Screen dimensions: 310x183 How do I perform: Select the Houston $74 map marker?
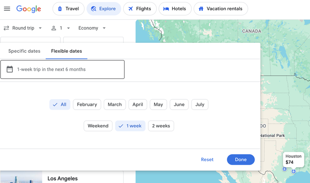tap(293, 160)
